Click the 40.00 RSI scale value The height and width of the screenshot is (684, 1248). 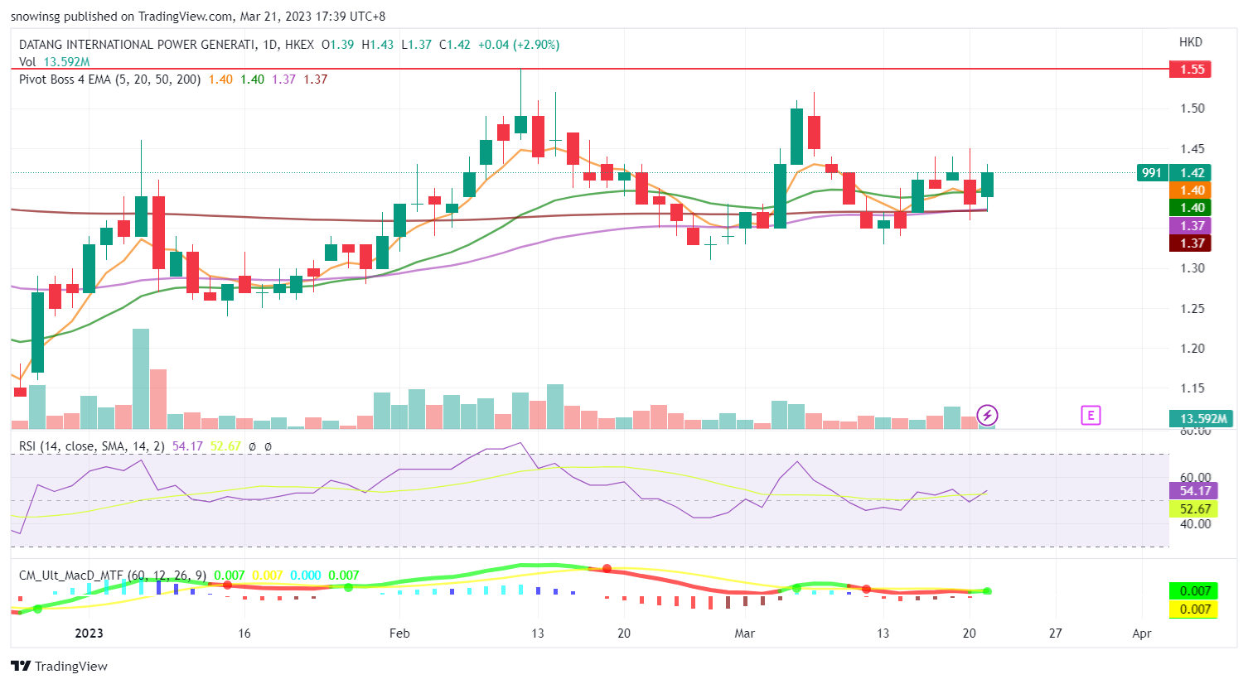[1195, 524]
